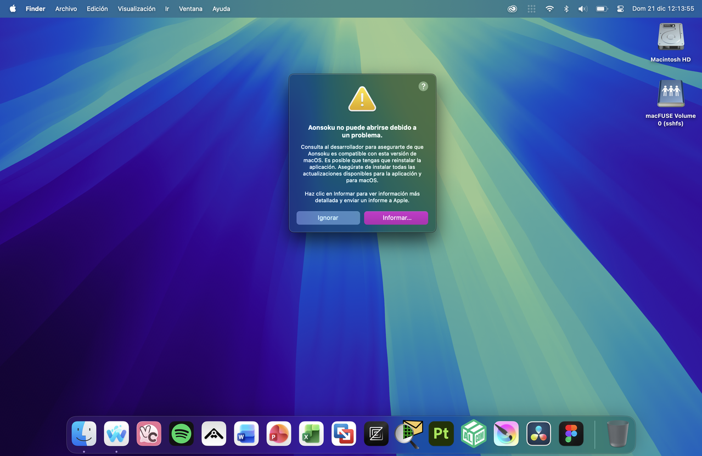702x456 pixels.
Task: Open the Apple menu
Action: (13, 9)
